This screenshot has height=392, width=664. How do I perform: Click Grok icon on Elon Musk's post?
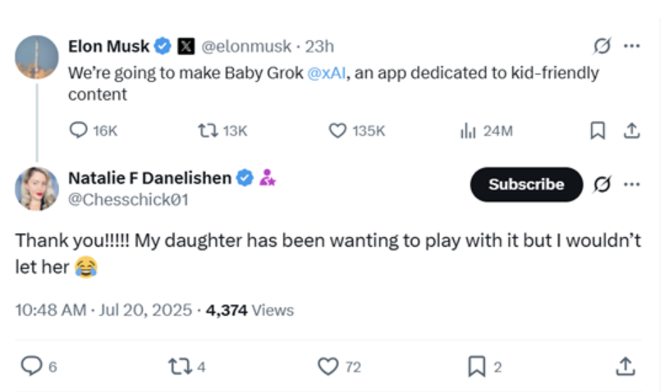click(x=602, y=46)
